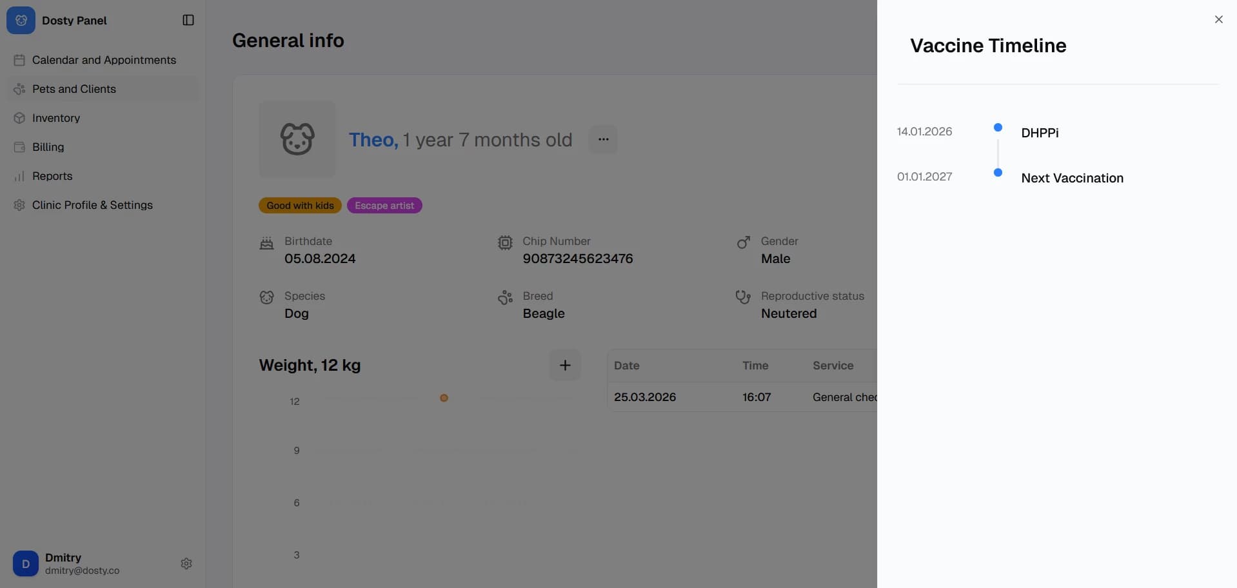Click Dmitry's user avatar
Image resolution: width=1237 pixels, height=588 pixels.
coord(26,563)
